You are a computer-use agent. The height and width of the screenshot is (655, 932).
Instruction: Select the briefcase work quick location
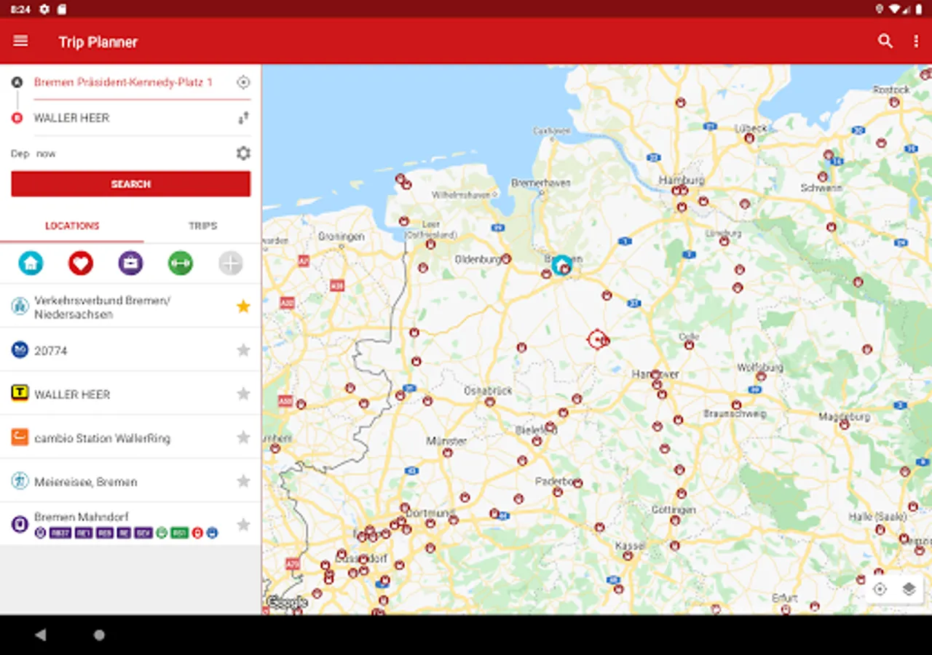[130, 263]
